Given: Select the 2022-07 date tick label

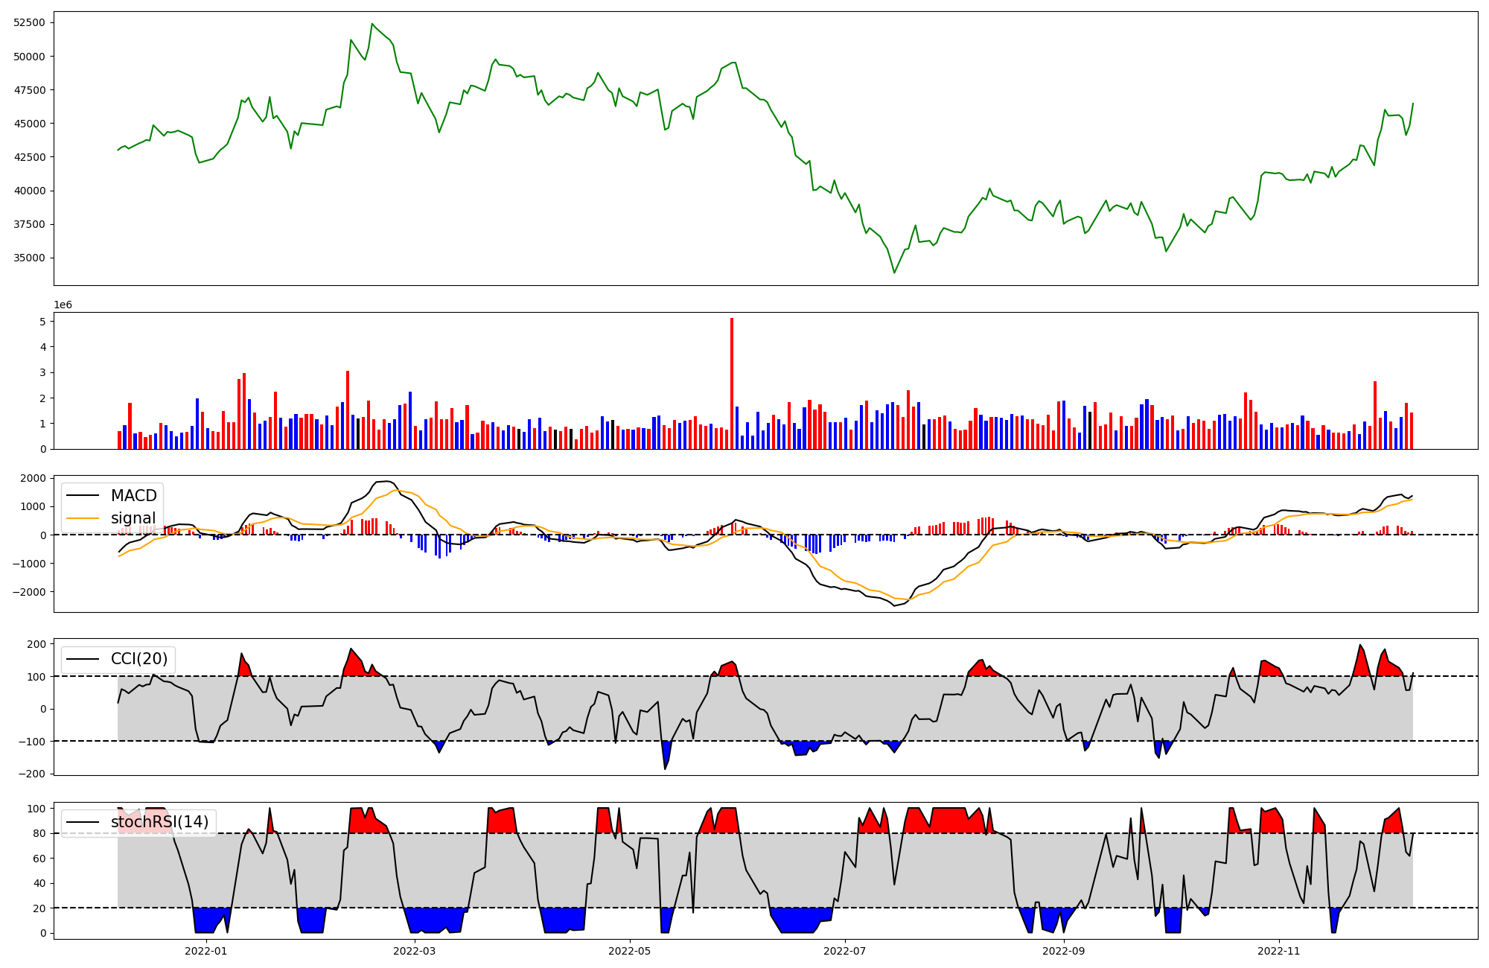Looking at the screenshot, I should [x=846, y=951].
